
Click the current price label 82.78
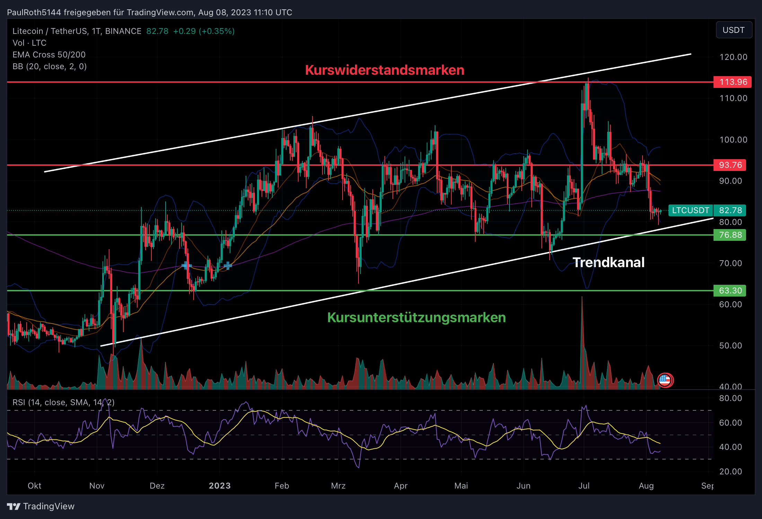click(730, 210)
